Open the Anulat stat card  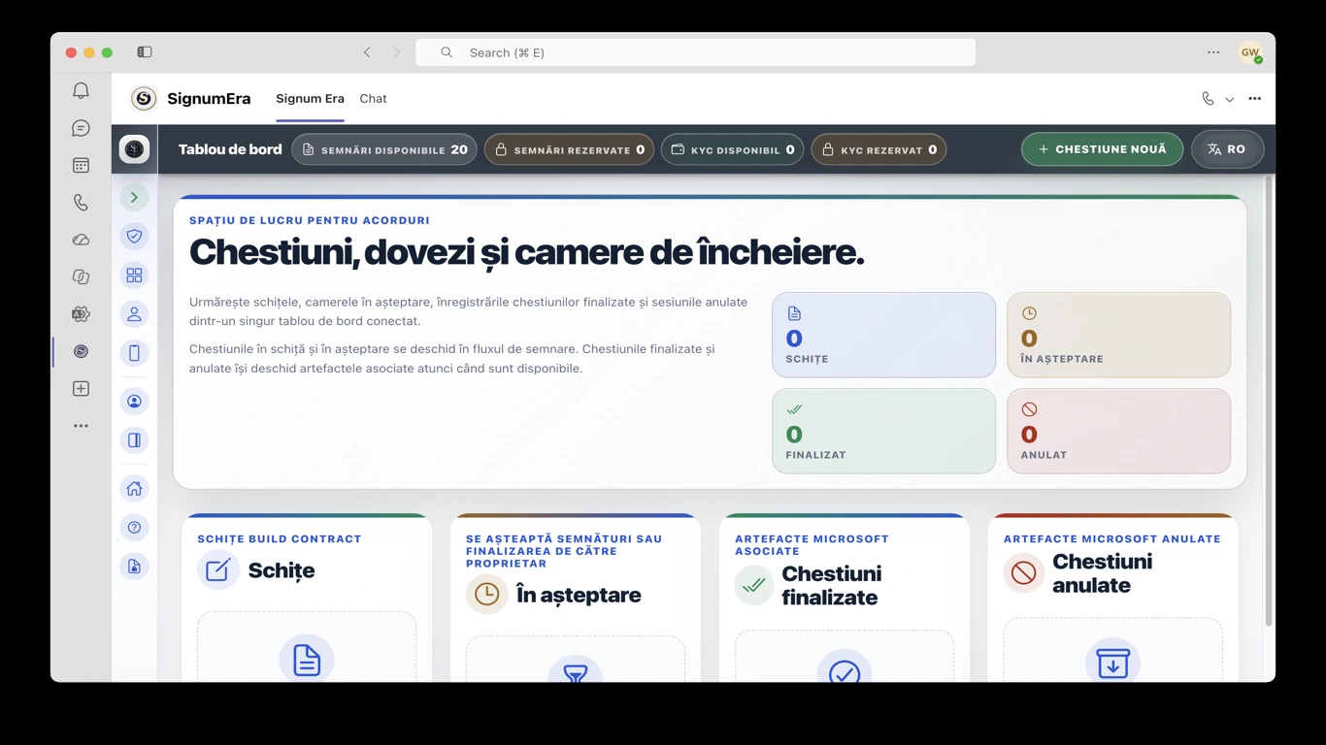1118,431
